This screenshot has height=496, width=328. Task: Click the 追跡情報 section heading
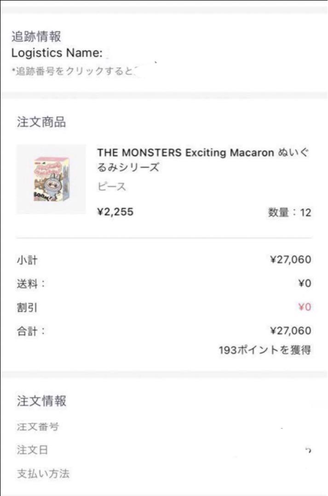(x=36, y=36)
